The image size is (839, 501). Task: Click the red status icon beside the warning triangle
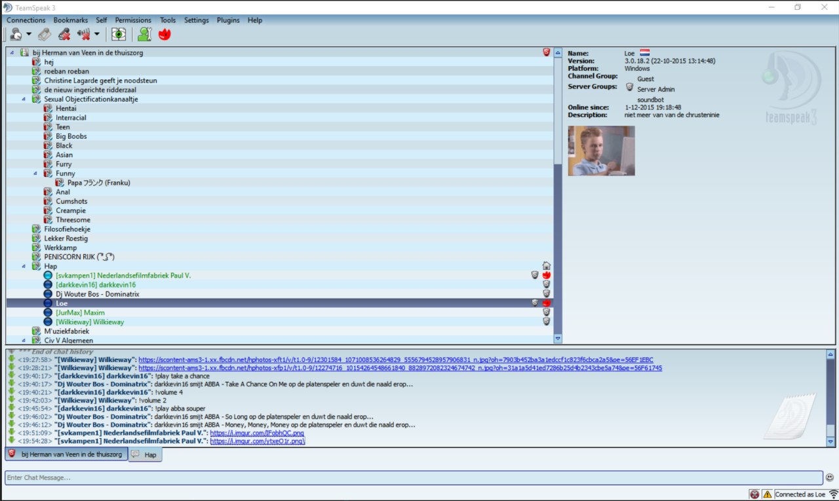(x=755, y=494)
